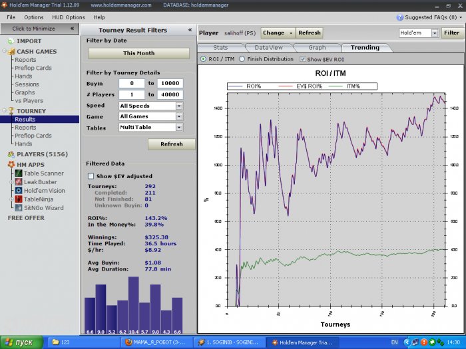The height and width of the screenshot is (349, 466).
Task: Enable the Show $EV adjusted checkbox
Action: [91, 176]
